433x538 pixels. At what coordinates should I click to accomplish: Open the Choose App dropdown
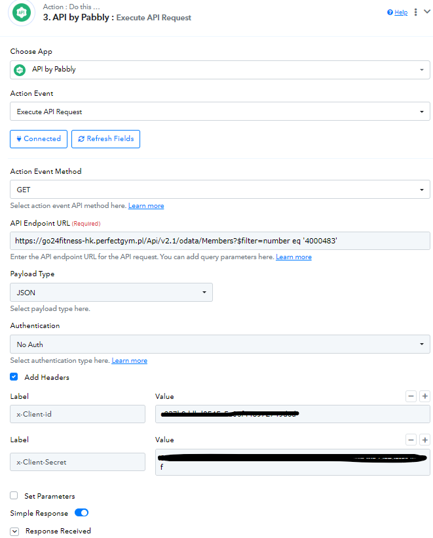click(x=220, y=70)
